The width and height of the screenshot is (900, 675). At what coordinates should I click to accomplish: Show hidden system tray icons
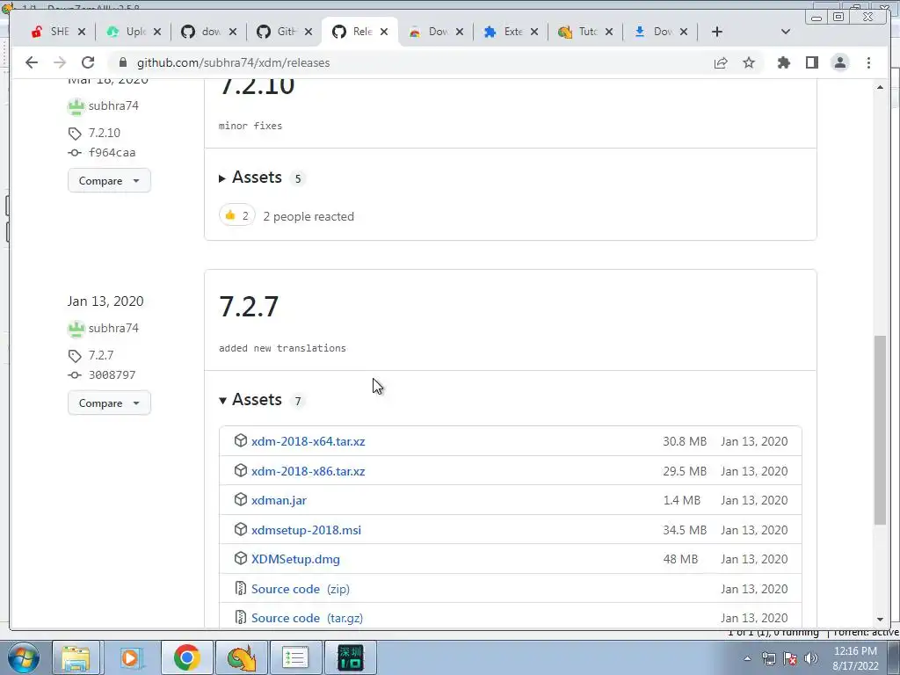[x=747, y=658]
